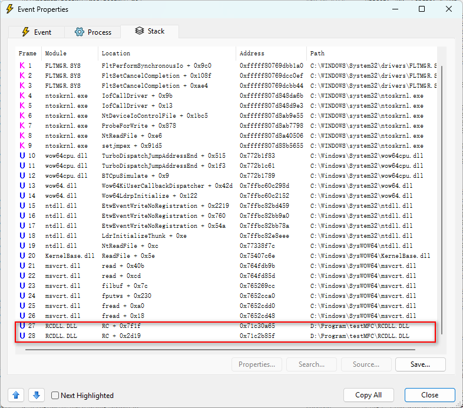The height and width of the screenshot is (408, 463).
Task: Click the Properties... button
Action: pos(257,364)
